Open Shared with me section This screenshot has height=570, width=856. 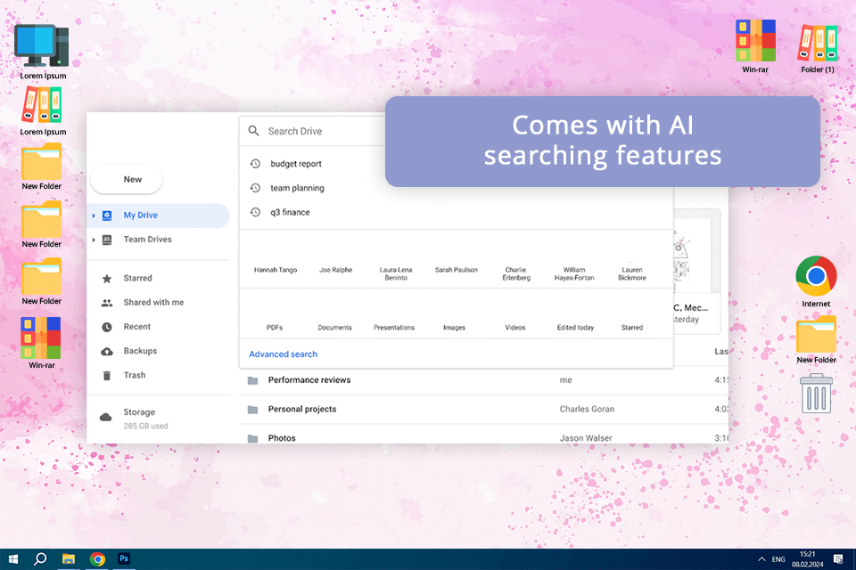[153, 302]
